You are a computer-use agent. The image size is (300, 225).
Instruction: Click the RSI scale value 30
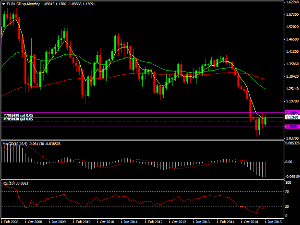(287, 206)
